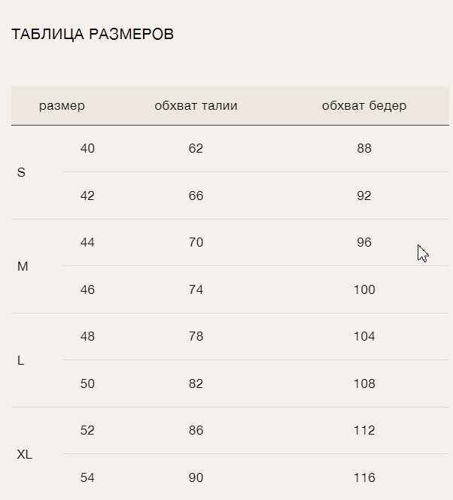
Task: Click size 40 in the table
Action: 87,149
